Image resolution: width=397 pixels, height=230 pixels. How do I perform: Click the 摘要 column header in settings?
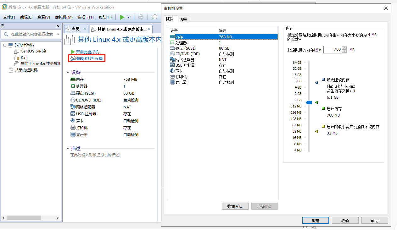(248, 30)
